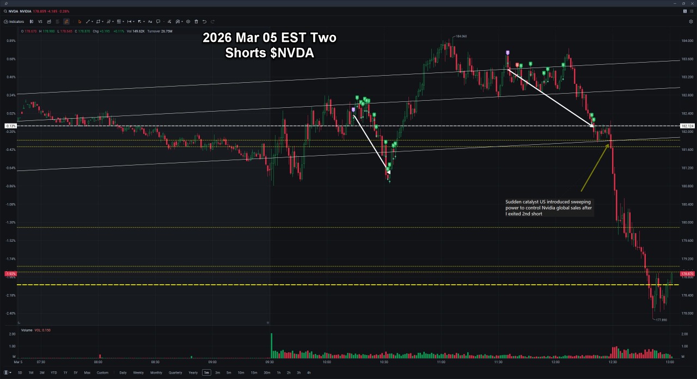Select the cursor pointer tool
Image resolution: width=697 pixels, height=379 pixels.
coord(80,22)
